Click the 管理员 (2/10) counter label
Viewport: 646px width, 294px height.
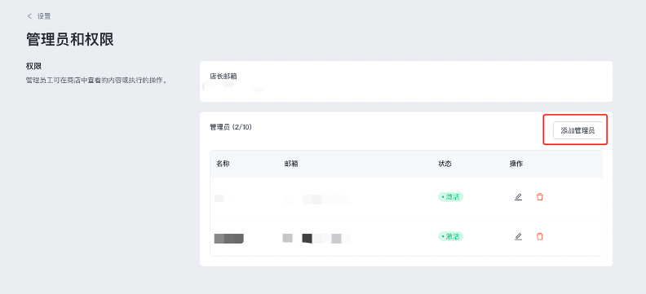[231, 128]
